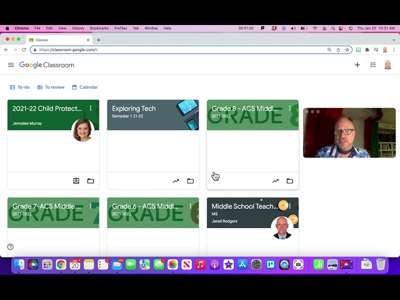Open the To review link
The height and width of the screenshot is (300, 400).
coord(51,87)
